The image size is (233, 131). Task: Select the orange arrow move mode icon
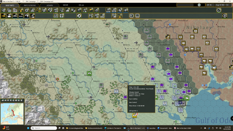click(x=4, y=16)
